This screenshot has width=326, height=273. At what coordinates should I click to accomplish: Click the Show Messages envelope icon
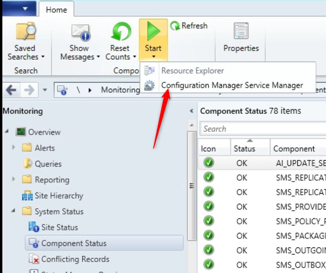coord(81,32)
